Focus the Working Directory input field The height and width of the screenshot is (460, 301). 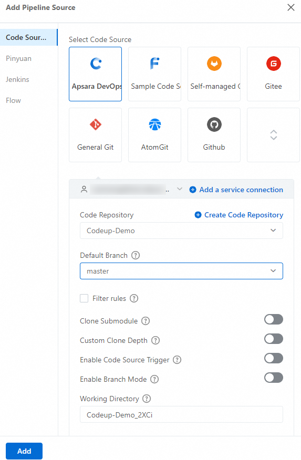(x=181, y=414)
